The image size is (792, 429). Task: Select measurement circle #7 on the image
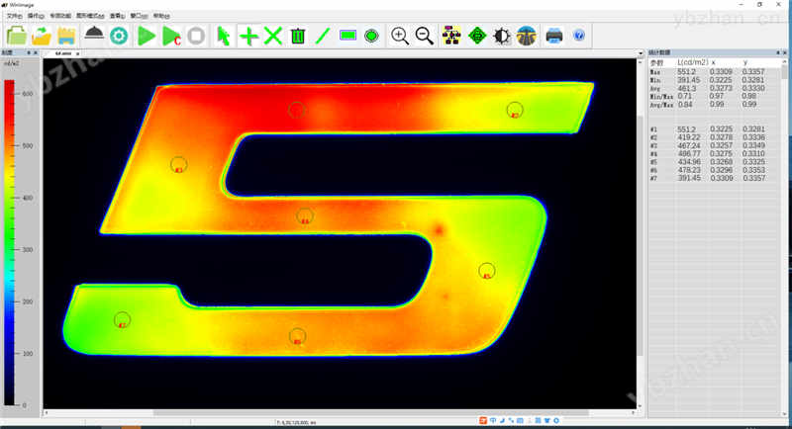(x=122, y=320)
